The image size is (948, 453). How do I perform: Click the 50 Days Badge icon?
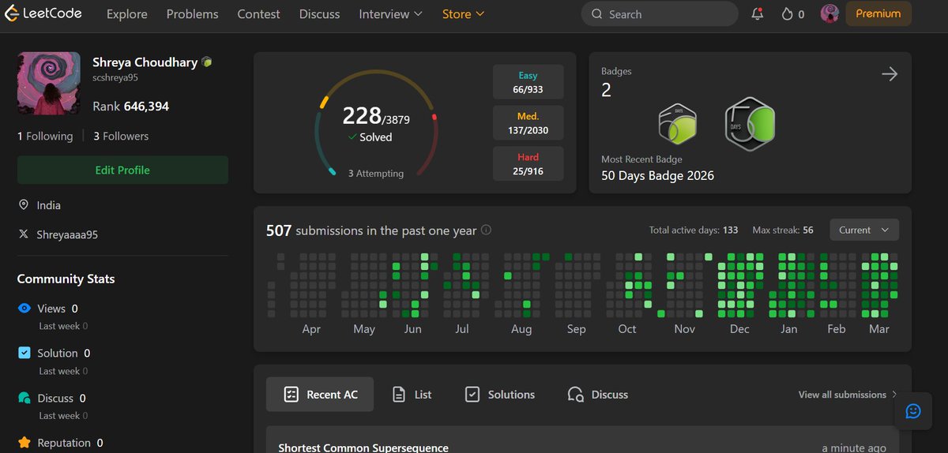750,124
